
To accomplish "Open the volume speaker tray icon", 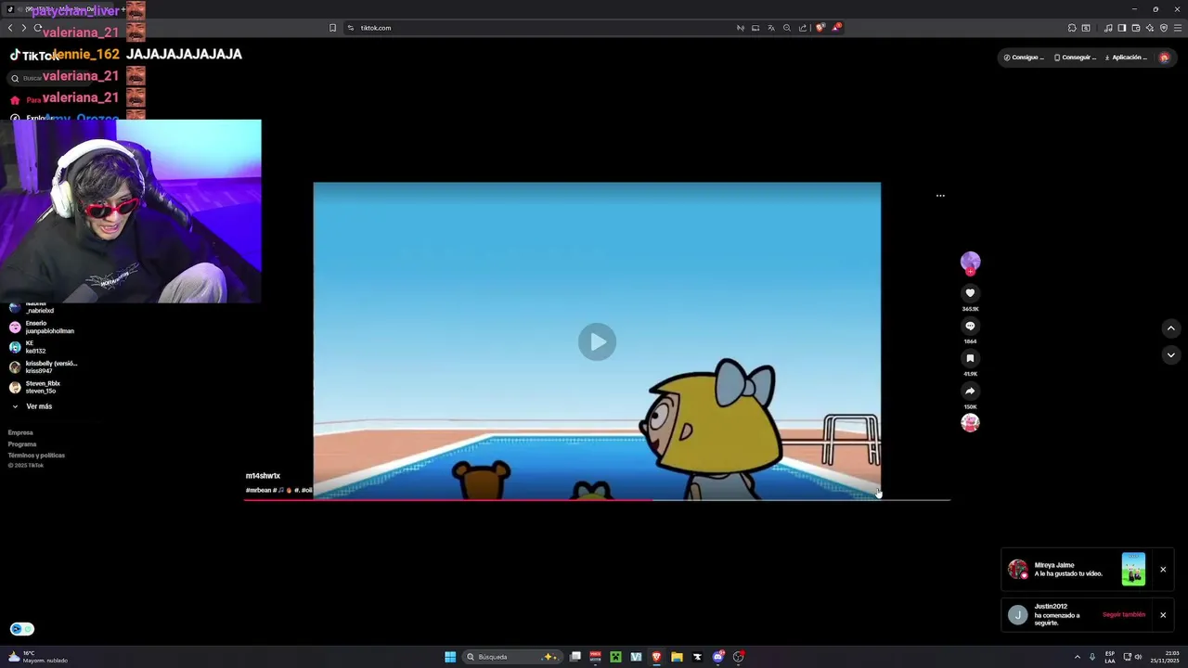I will [1139, 657].
